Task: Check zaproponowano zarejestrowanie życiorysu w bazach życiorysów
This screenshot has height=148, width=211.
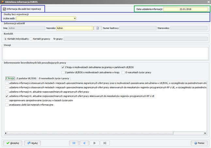Action: tap(7, 101)
